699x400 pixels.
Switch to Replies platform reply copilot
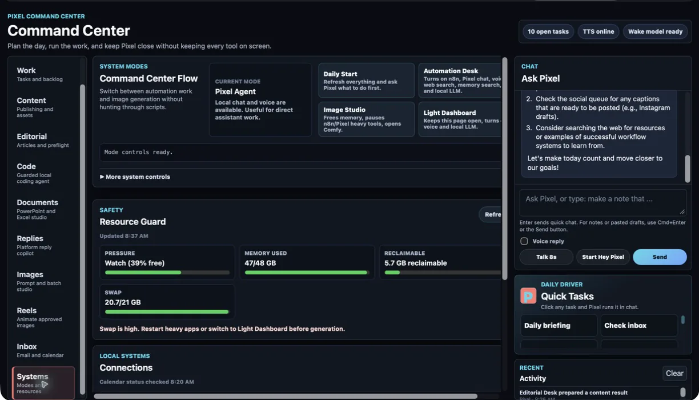43,245
